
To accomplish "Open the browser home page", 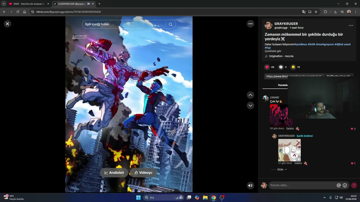I will point(24,12).
